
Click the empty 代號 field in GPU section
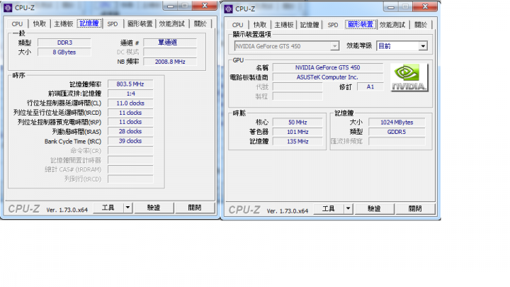(297, 86)
